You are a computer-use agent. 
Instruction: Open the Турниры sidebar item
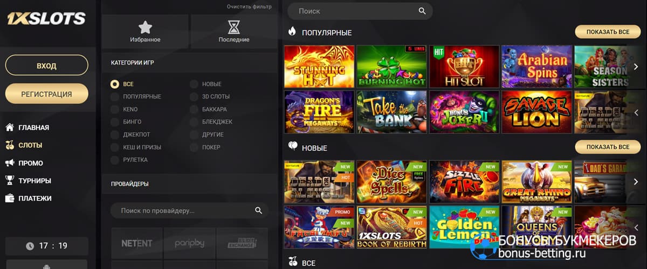(35, 181)
